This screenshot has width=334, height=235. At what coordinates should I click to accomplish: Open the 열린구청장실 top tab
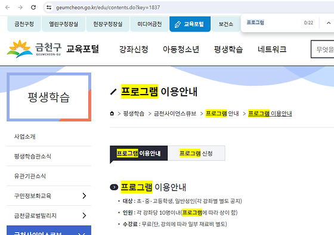click(x=63, y=24)
